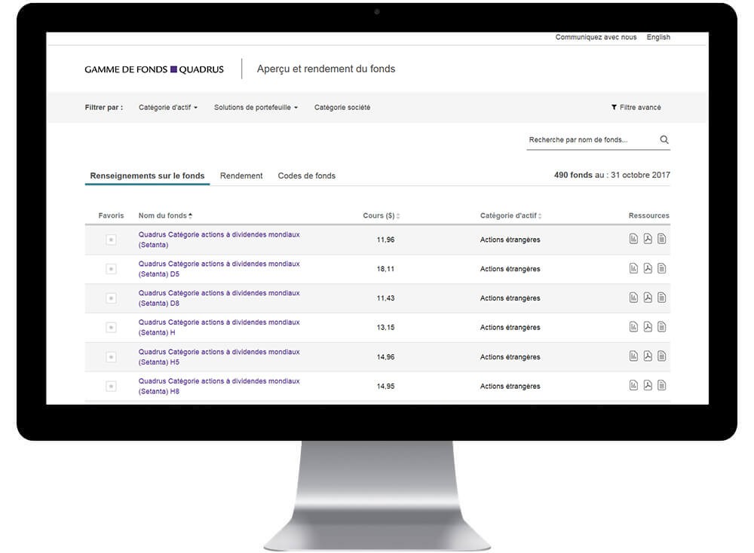Mark the (Setanta) H8 fund as favorite

click(111, 386)
